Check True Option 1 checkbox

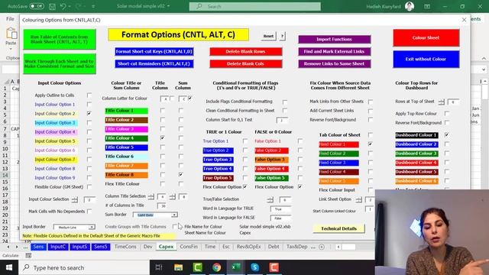click(245, 141)
